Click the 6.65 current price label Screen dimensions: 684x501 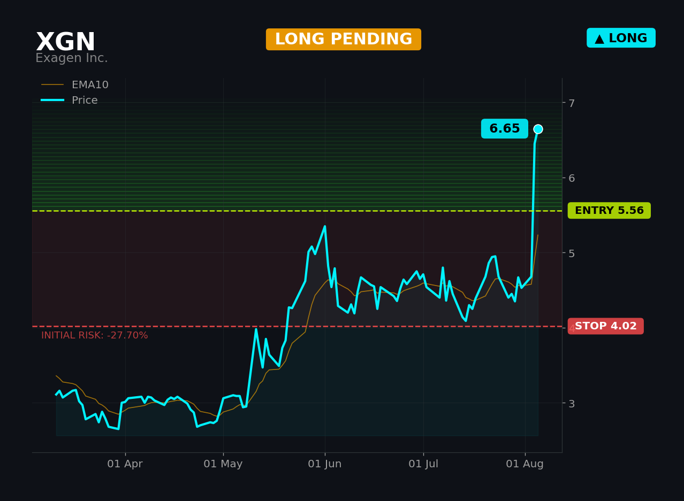(505, 129)
